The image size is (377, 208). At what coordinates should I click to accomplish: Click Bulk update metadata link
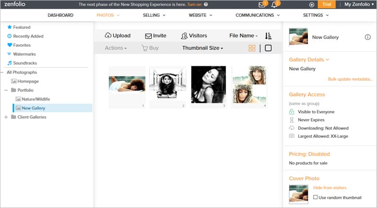[x=350, y=79]
